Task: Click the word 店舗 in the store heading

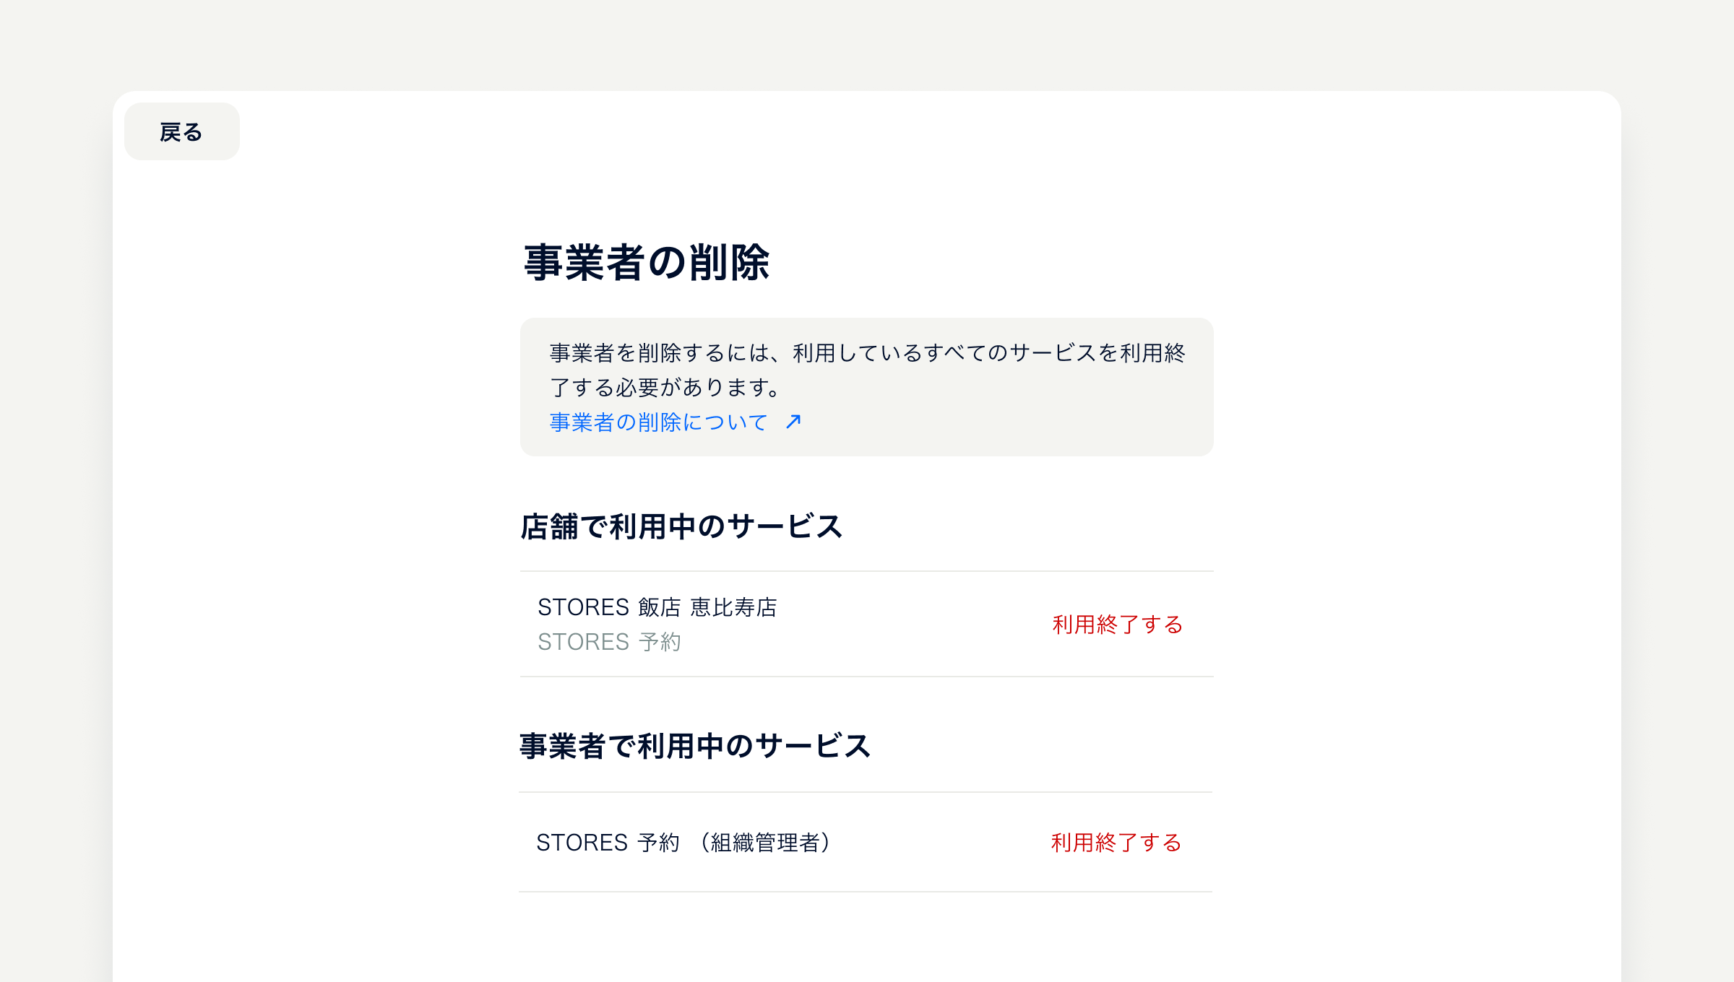Action: pos(549,526)
